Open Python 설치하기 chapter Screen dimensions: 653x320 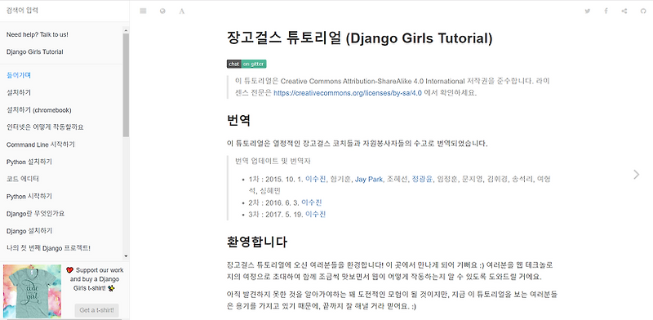(x=29, y=162)
